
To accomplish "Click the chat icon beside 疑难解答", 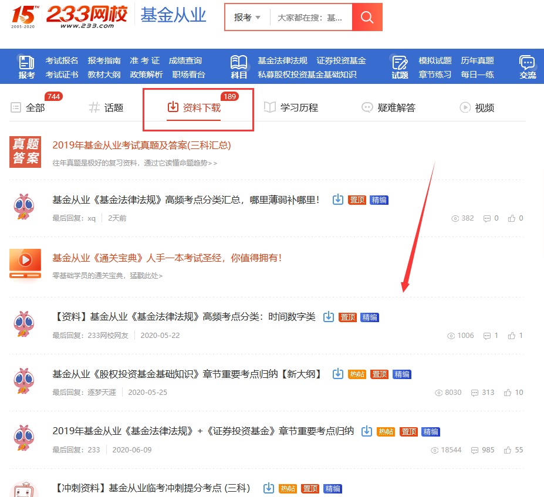I will 367,107.
